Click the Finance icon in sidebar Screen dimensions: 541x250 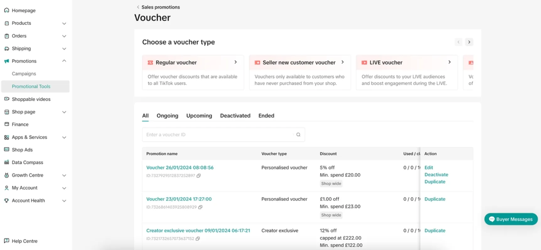7,124
